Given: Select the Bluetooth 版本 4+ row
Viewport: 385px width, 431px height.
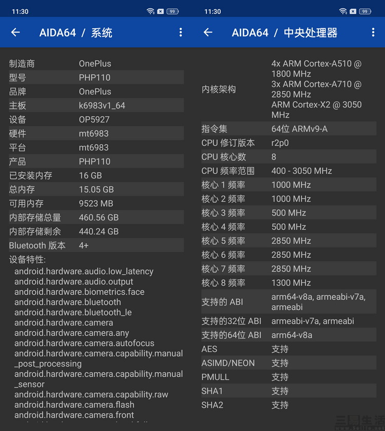Looking at the screenshot, I should (97, 245).
